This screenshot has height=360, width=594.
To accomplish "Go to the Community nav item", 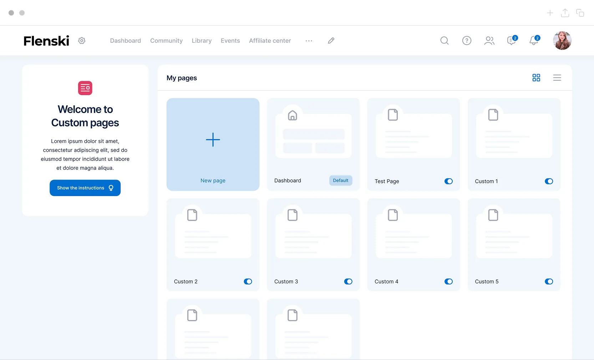I will (166, 41).
